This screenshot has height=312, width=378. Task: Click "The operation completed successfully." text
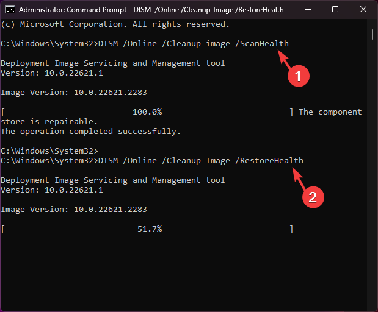coord(90,132)
